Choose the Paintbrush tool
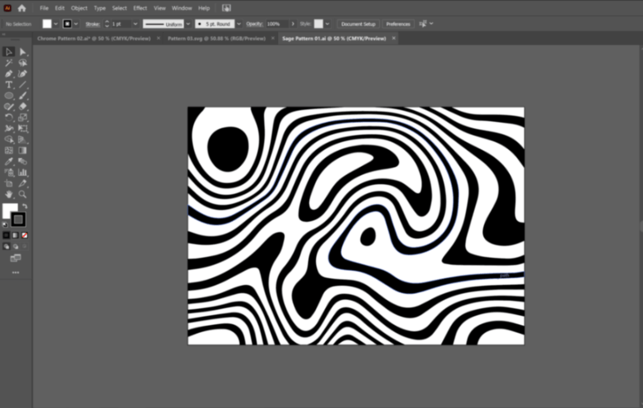Viewport: 643px width, 408px height. tap(22, 95)
